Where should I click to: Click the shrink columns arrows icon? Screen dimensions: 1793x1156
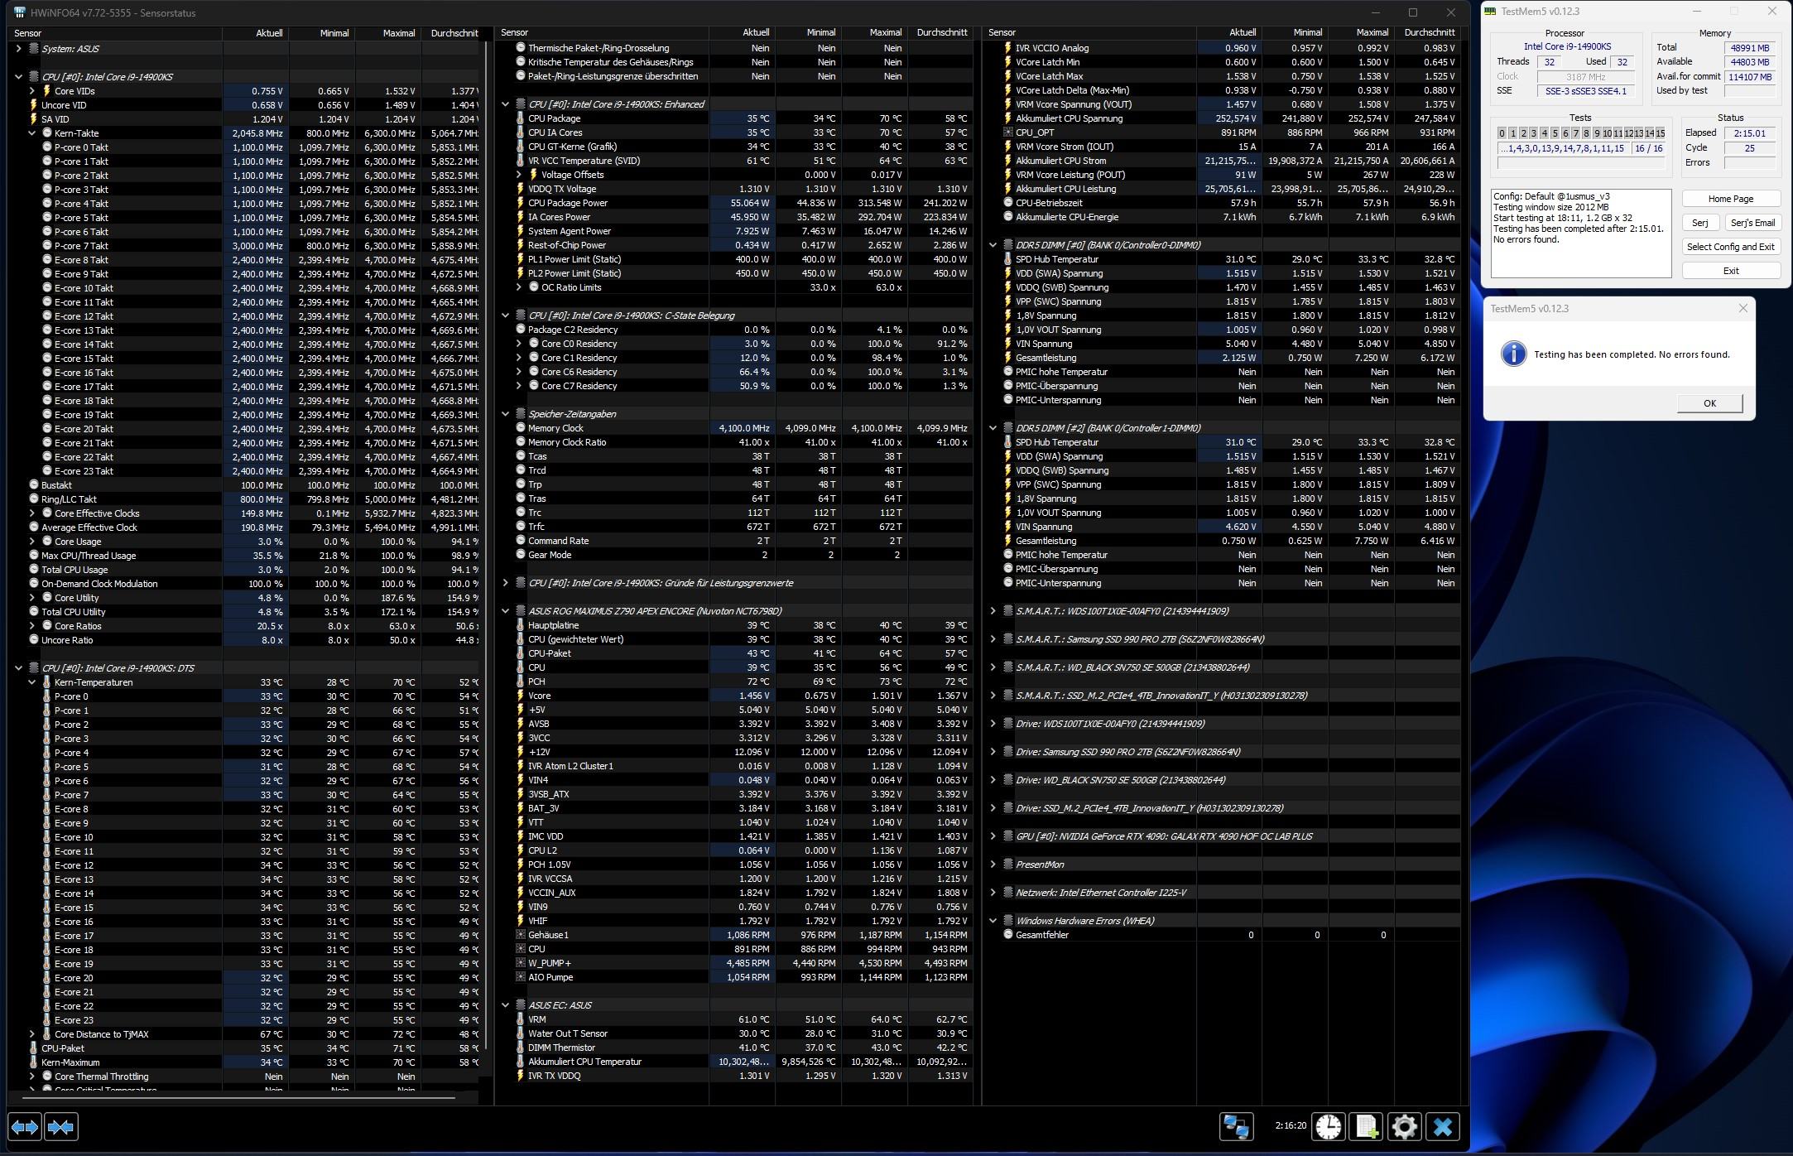[x=61, y=1127]
